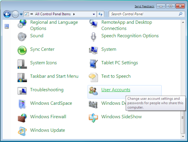Click the System Icons icon

(22, 64)
